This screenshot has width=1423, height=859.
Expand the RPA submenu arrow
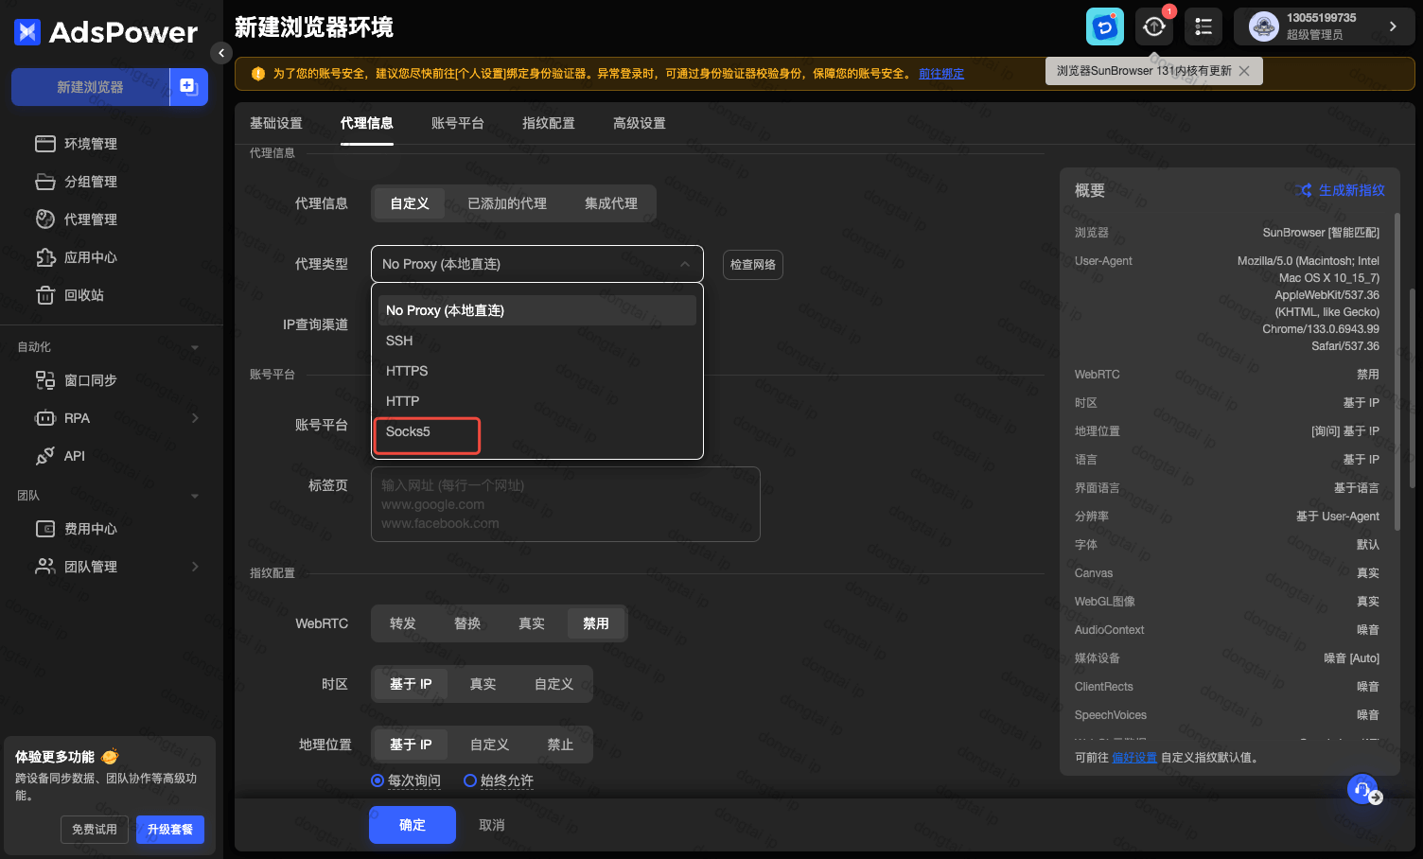click(195, 418)
